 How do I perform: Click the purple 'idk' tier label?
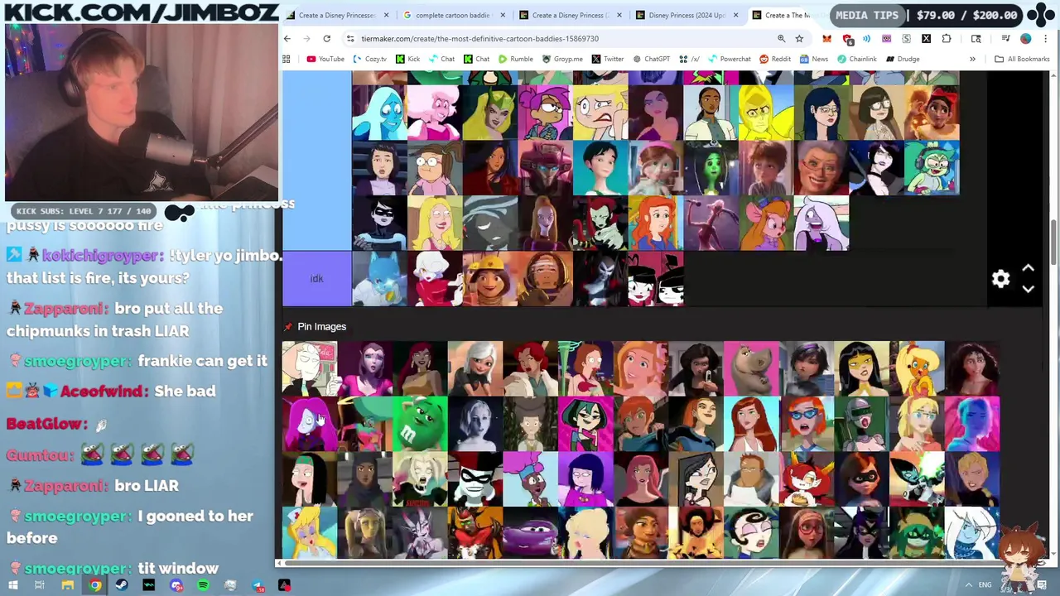pyautogui.click(x=316, y=279)
